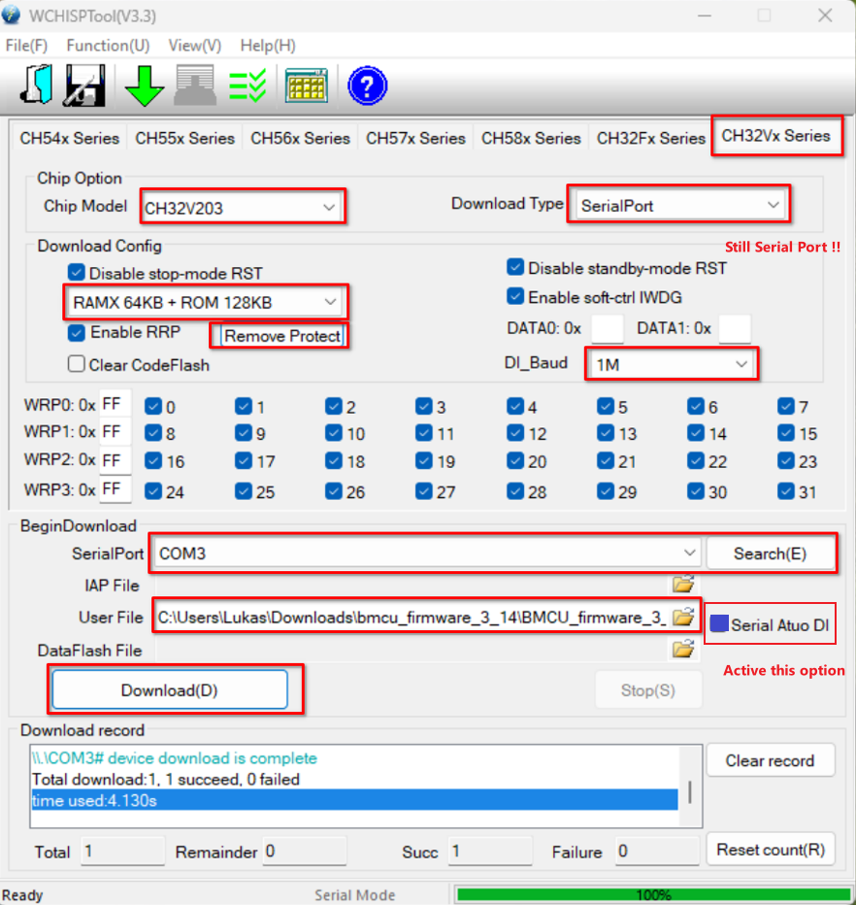Open help via blue question mark icon
This screenshot has width=856, height=905.
[x=367, y=86]
